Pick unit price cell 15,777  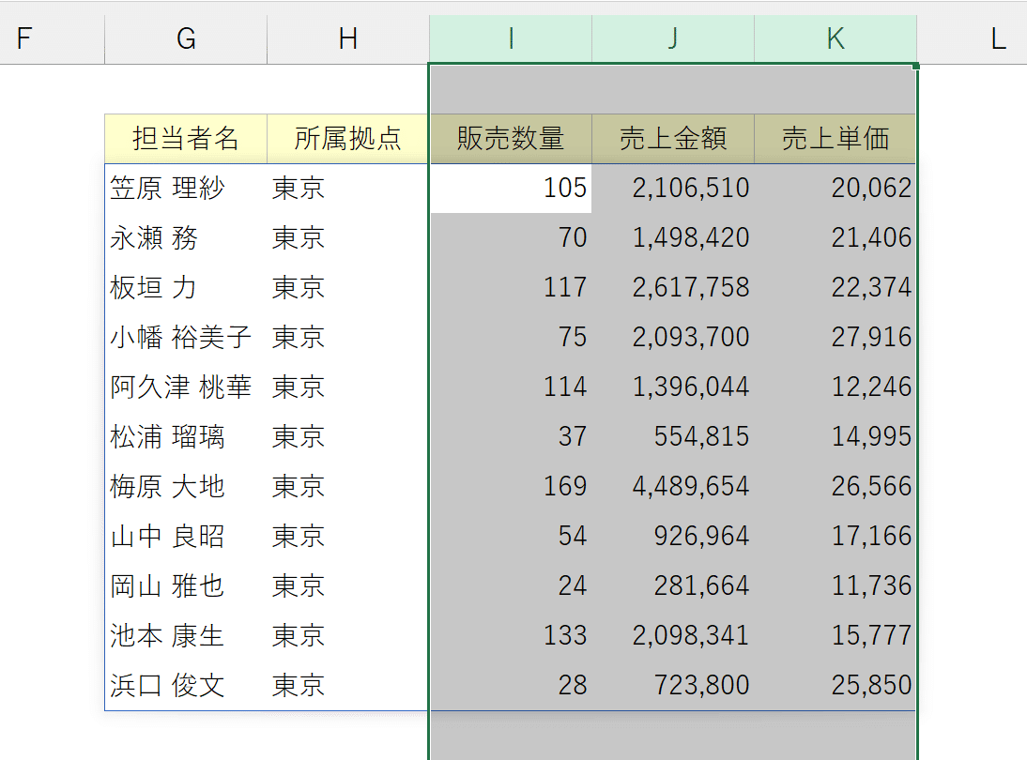[x=835, y=635]
